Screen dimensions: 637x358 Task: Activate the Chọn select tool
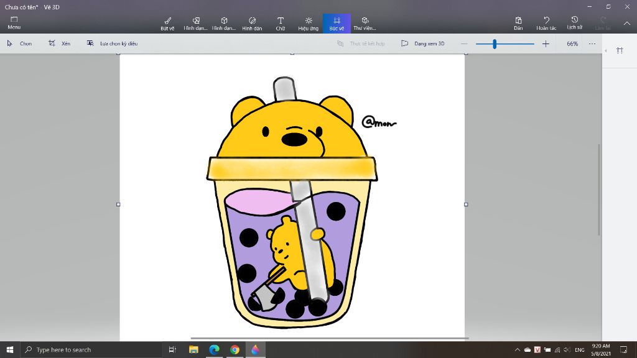tap(19, 44)
